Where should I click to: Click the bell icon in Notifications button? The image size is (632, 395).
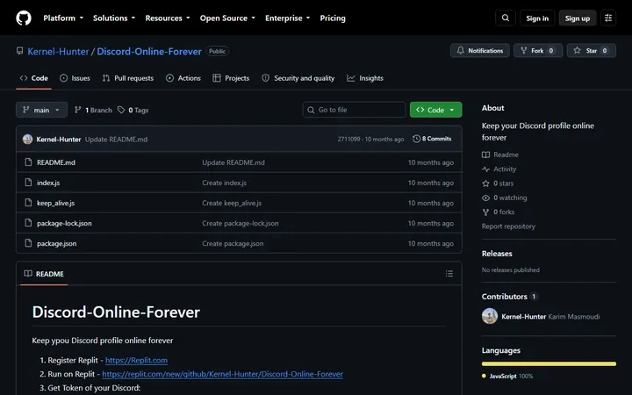click(460, 50)
